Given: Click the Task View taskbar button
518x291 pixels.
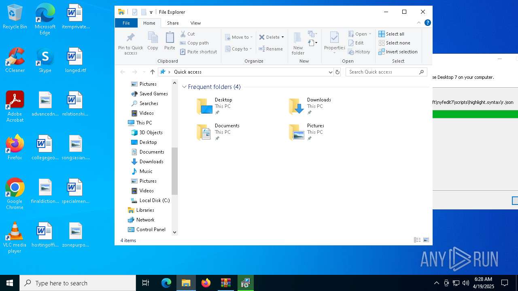Looking at the screenshot, I should (x=146, y=283).
